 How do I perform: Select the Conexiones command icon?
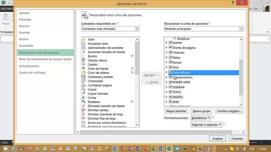tap(83, 81)
